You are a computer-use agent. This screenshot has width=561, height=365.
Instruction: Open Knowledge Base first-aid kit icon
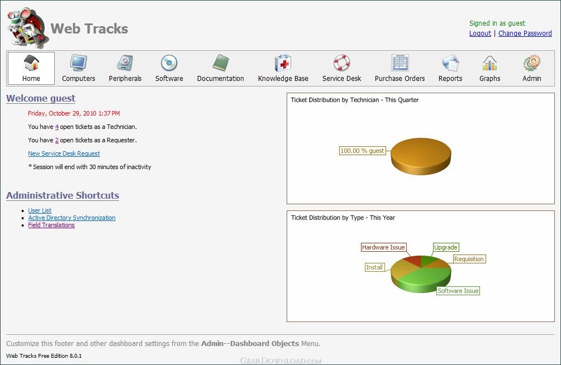tap(283, 63)
